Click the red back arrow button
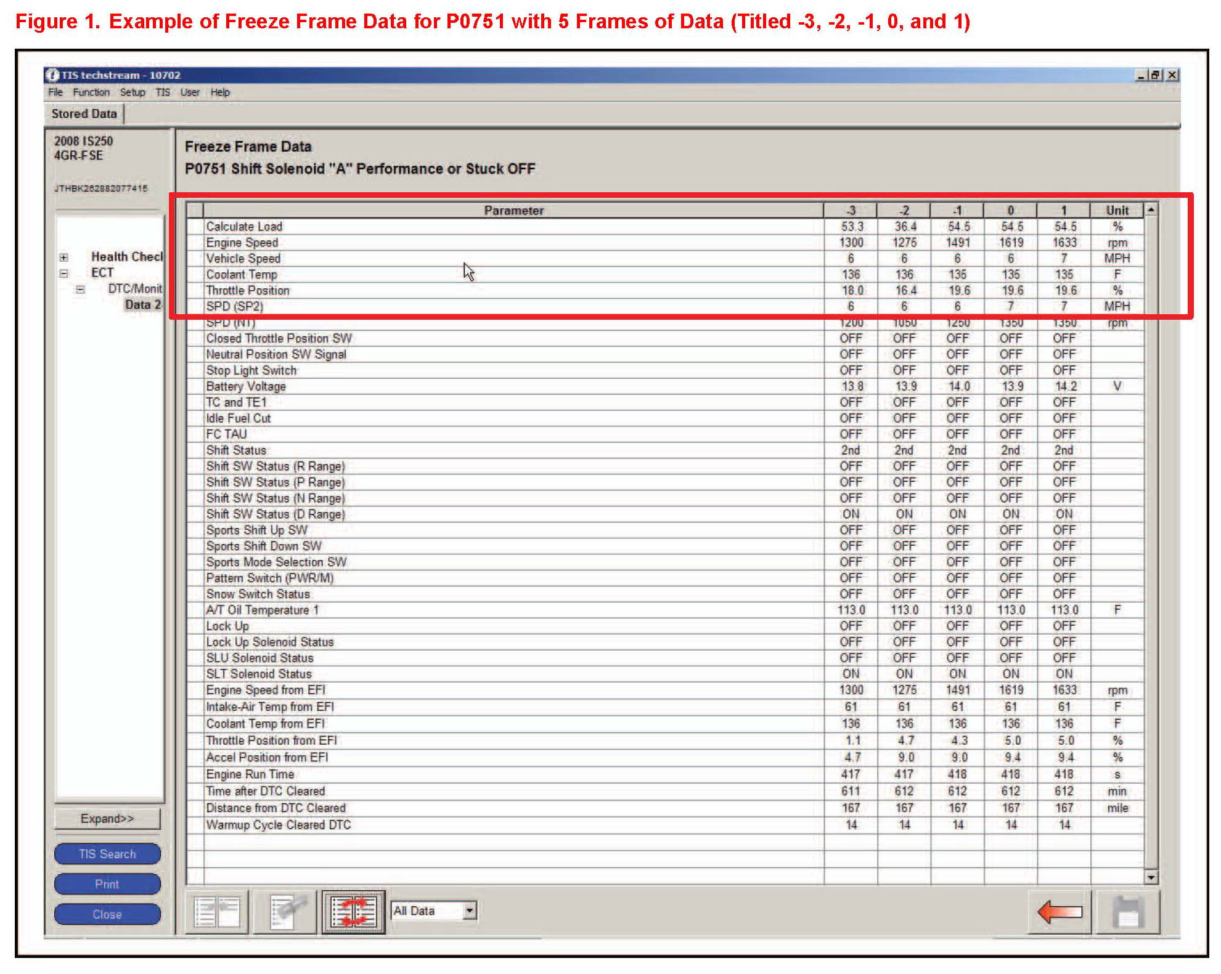Viewport: 1221px width, 974px height. (1060, 911)
